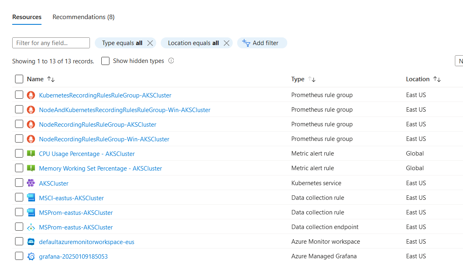Click the alert icon beside Memory Working Set Percentage

(31, 168)
